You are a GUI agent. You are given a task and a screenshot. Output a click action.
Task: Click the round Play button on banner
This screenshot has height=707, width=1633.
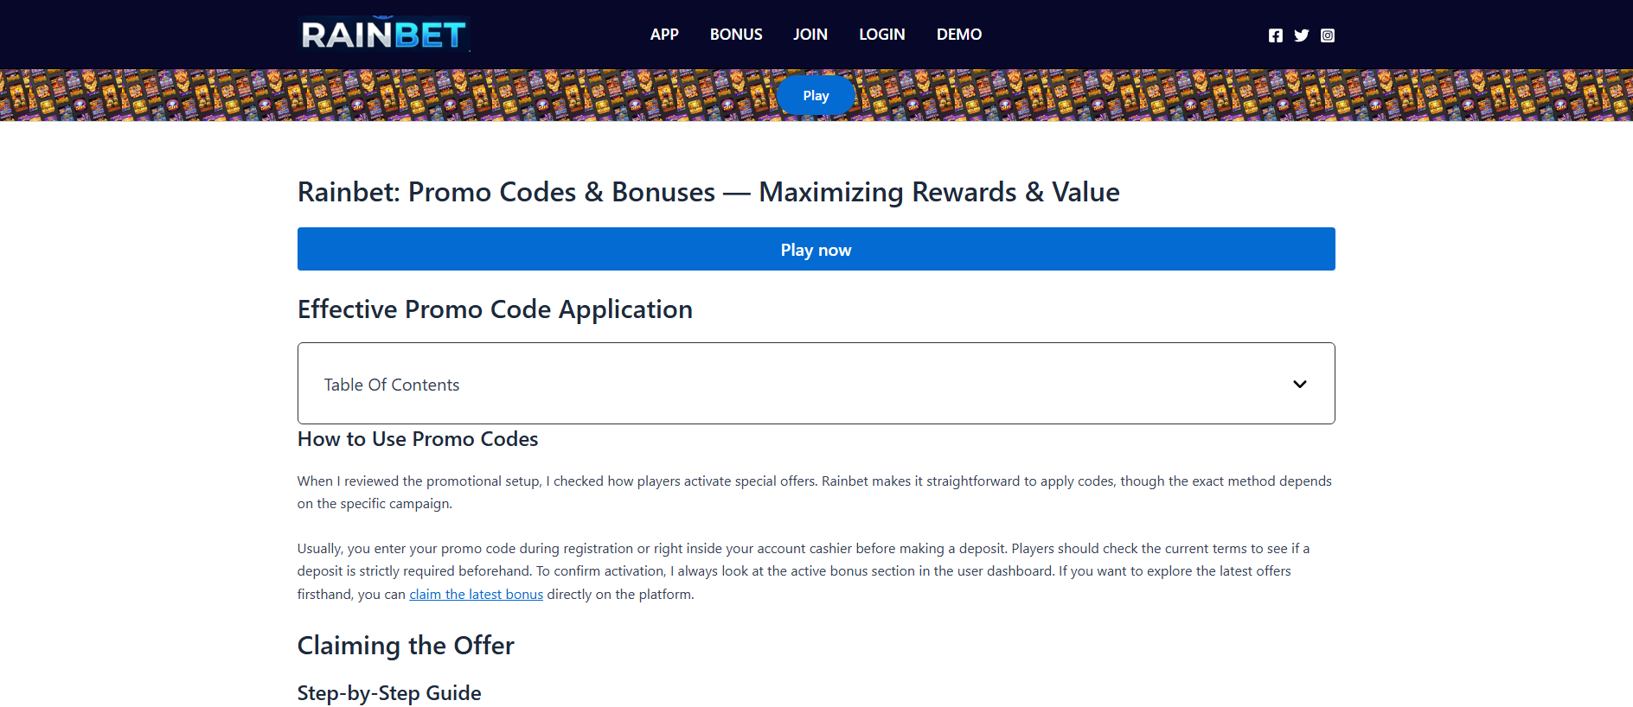point(816,96)
